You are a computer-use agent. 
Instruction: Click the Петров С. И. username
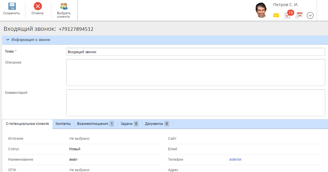point(285,5)
